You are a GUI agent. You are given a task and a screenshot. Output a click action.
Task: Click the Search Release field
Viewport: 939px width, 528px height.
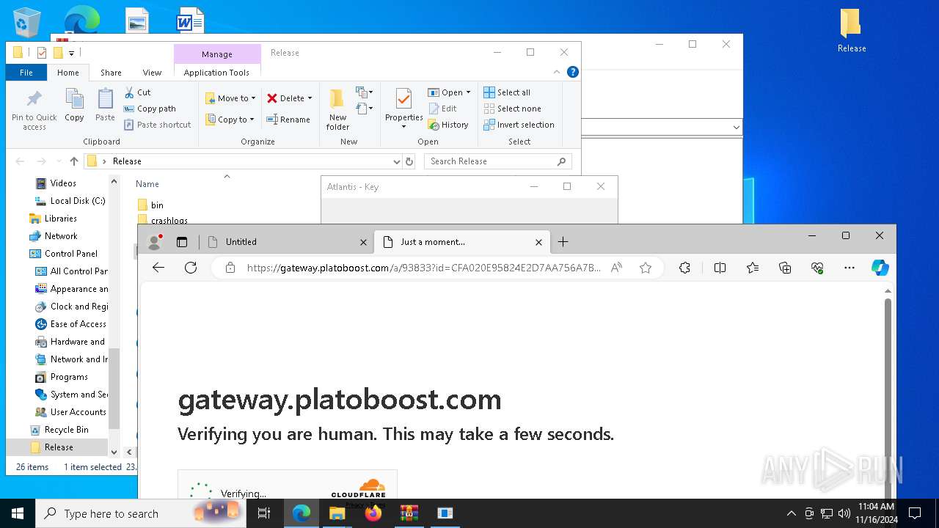[x=497, y=161]
